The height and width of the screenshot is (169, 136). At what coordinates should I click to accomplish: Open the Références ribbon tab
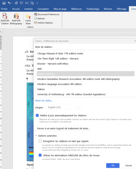(x=76, y=9)
